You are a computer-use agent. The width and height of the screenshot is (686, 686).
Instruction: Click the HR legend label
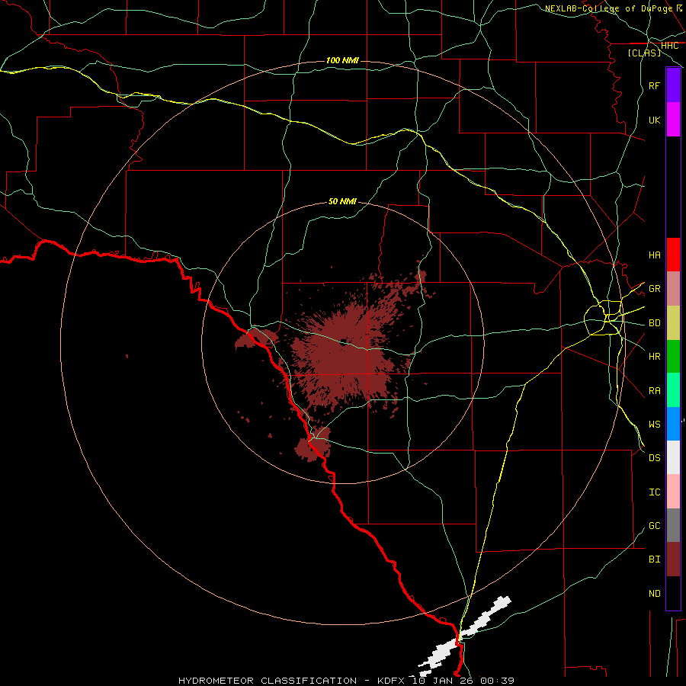[654, 357]
